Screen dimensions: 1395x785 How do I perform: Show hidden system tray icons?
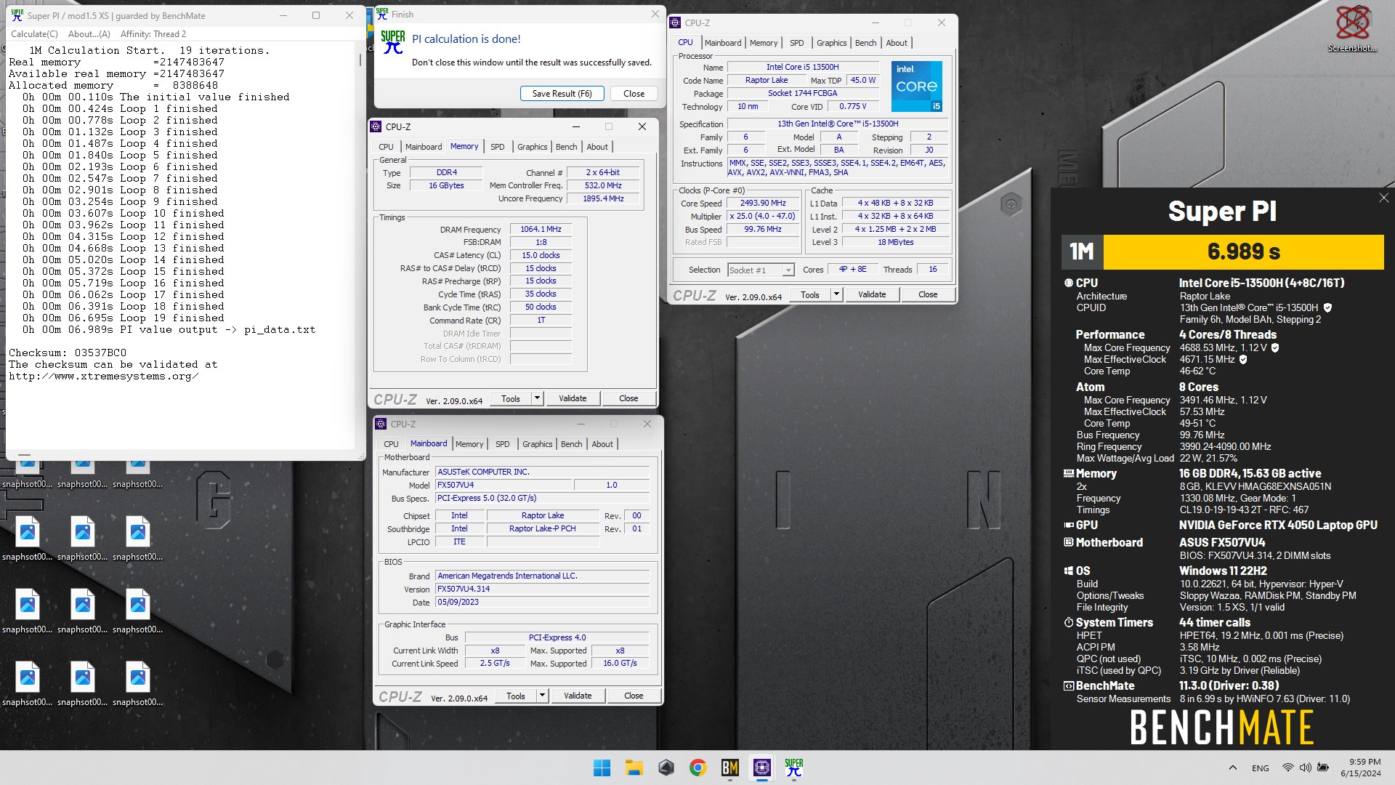pos(1232,768)
